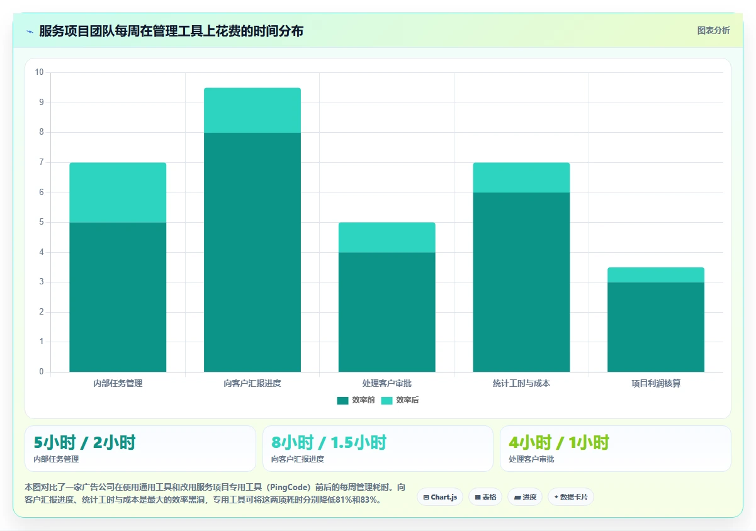
Task: Click the 项目利润核算 x-axis label
Action: tap(656, 383)
